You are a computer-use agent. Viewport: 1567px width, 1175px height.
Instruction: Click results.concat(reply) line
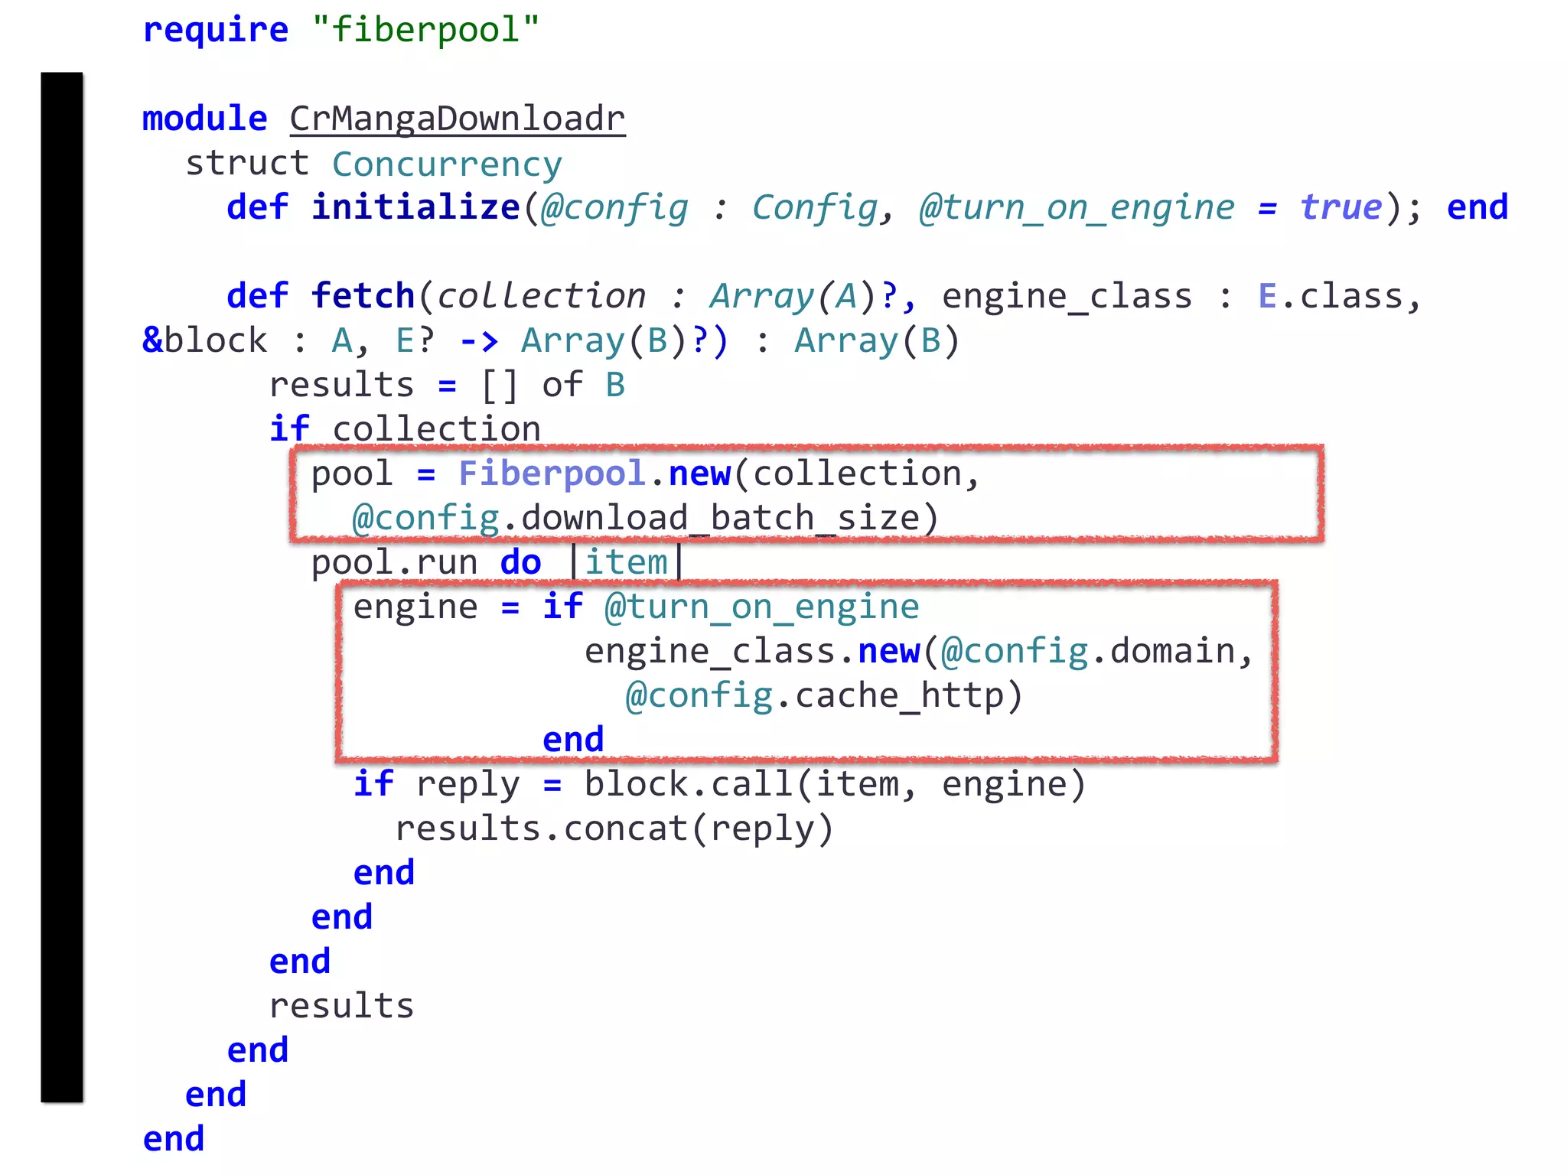(614, 829)
